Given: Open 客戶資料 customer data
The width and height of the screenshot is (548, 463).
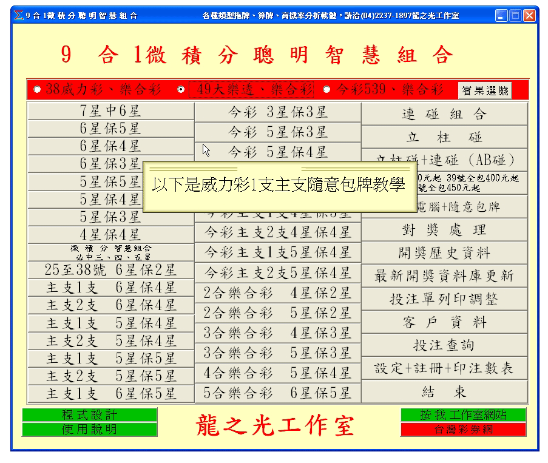Looking at the screenshot, I should [x=444, y=322].
